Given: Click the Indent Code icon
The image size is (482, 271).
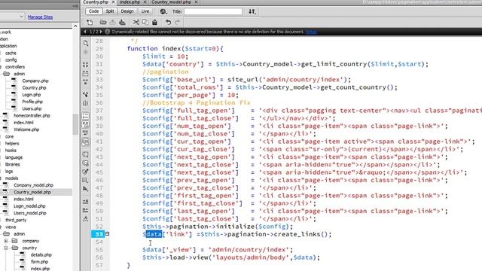Looking at the screenshot, I should [x=85, y=202].
